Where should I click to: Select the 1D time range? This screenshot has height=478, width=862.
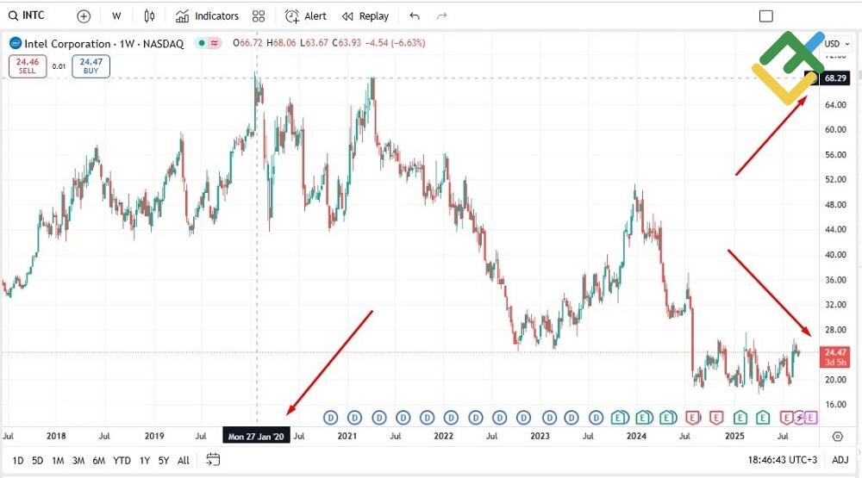point(17,461)
